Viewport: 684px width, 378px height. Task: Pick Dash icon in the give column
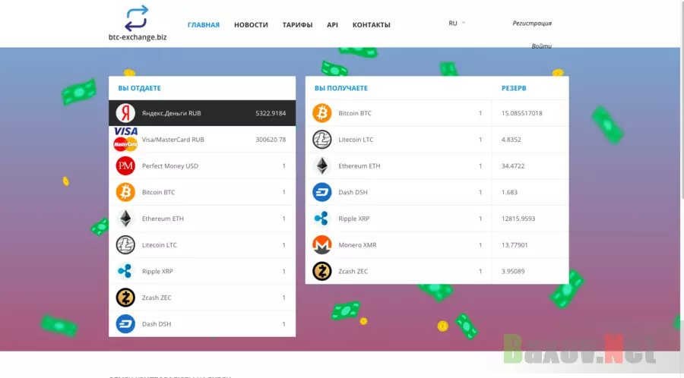point(125,324)
